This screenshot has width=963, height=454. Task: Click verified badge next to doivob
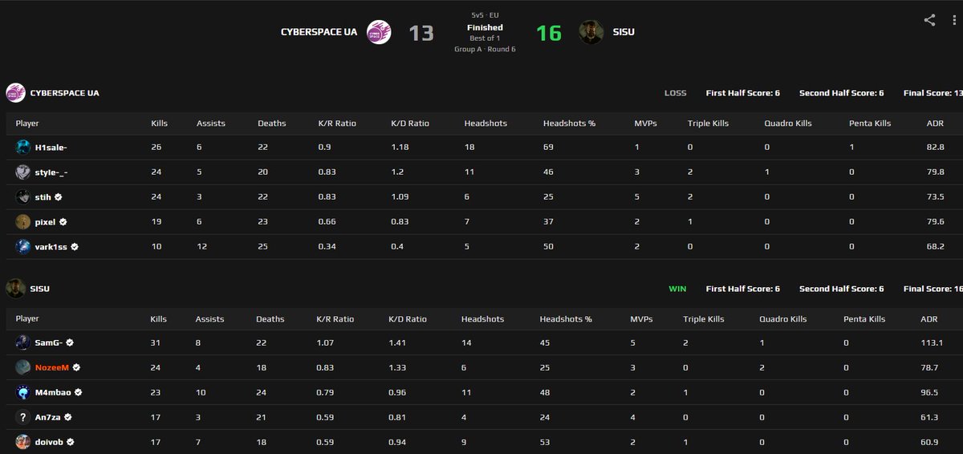coord(69,441)
